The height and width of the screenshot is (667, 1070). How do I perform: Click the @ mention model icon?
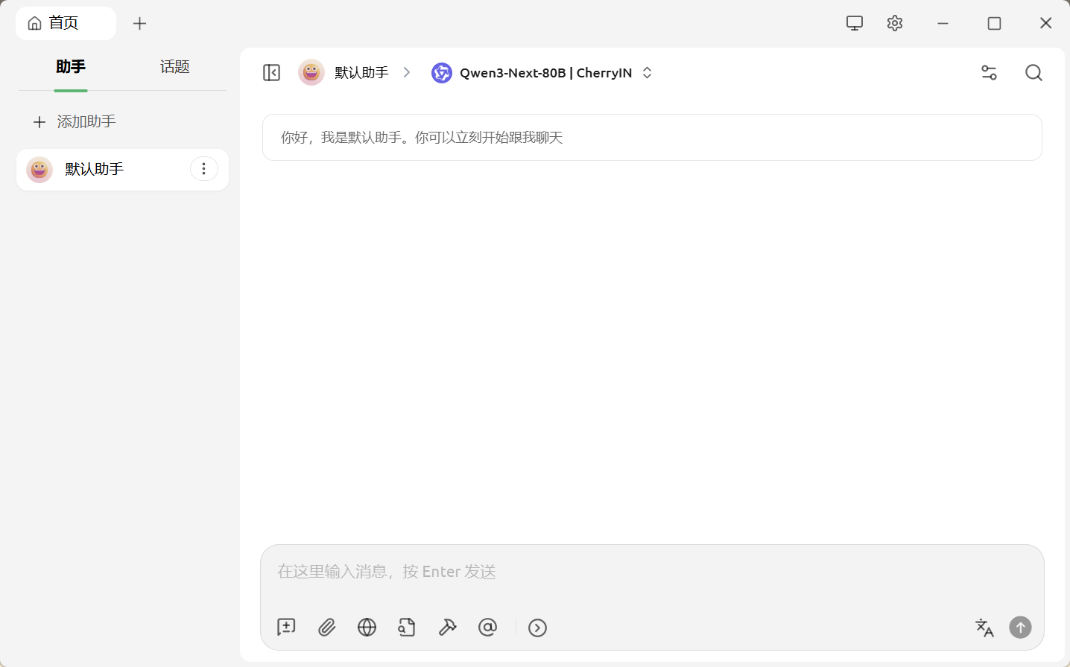[487, 628]
